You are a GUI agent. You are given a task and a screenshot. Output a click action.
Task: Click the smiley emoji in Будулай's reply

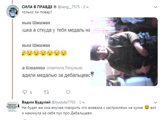[x=147, y=107]
